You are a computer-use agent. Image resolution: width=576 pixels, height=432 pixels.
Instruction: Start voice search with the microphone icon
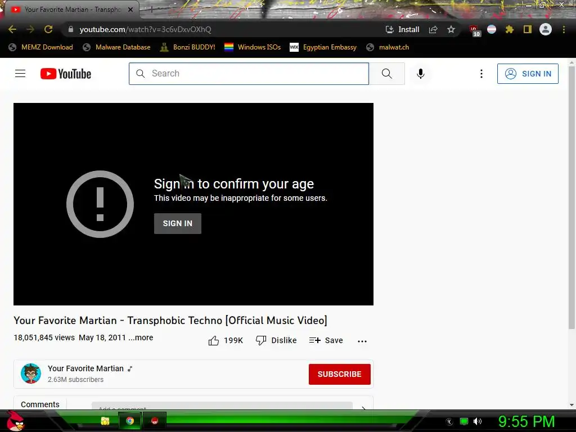click(x=421, y=74)
